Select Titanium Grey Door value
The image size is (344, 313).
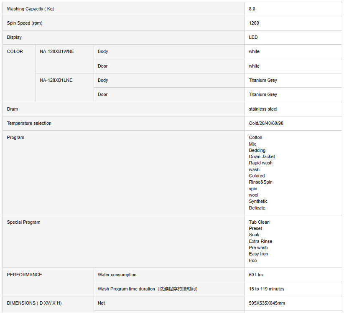point(263,94)
